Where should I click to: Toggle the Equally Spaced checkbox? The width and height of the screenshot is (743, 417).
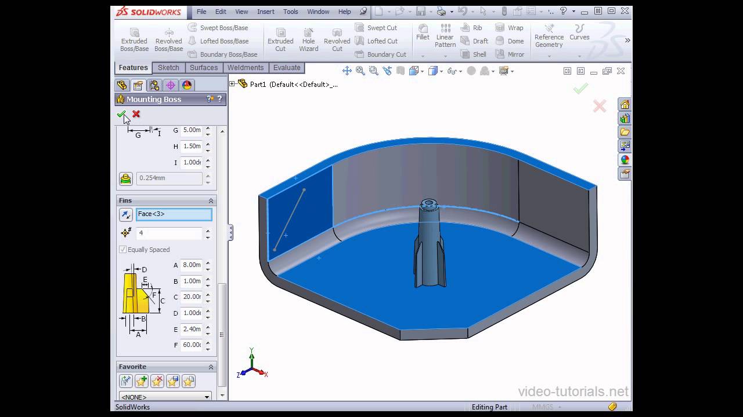click(x=122, y=250)
